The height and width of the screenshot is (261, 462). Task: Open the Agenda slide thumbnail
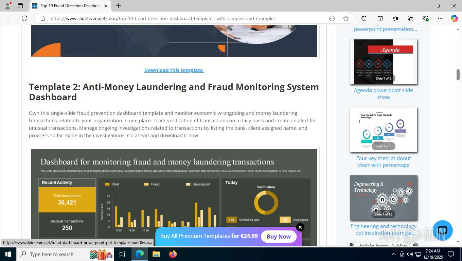pos(384,62)
